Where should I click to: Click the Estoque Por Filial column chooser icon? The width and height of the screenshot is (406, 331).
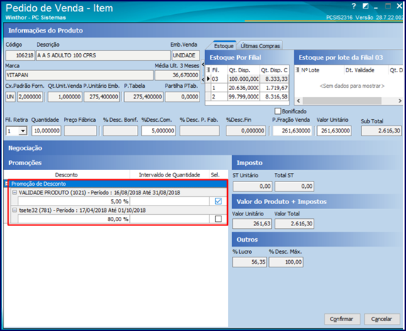tap(209, 70)
